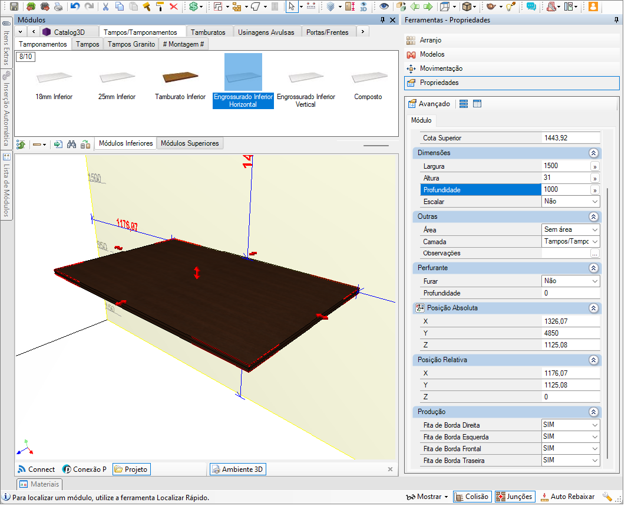
Task: Click the binoculars quick find icon
Action: pos(72,145)
